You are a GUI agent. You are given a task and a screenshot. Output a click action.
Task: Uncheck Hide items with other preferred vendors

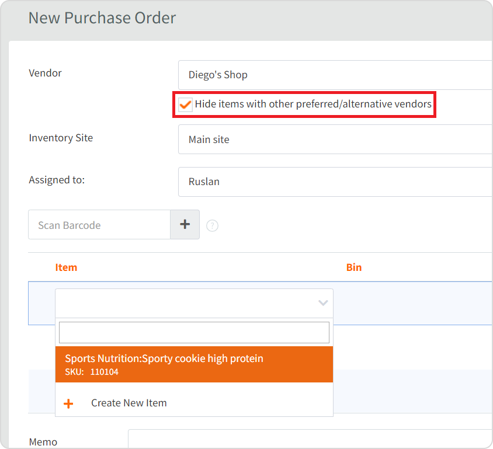(x=185, y=105)
